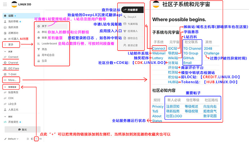This screenshot has width=249, height=142.
Task: Open the 检测站 link
Action: (173, 72)
